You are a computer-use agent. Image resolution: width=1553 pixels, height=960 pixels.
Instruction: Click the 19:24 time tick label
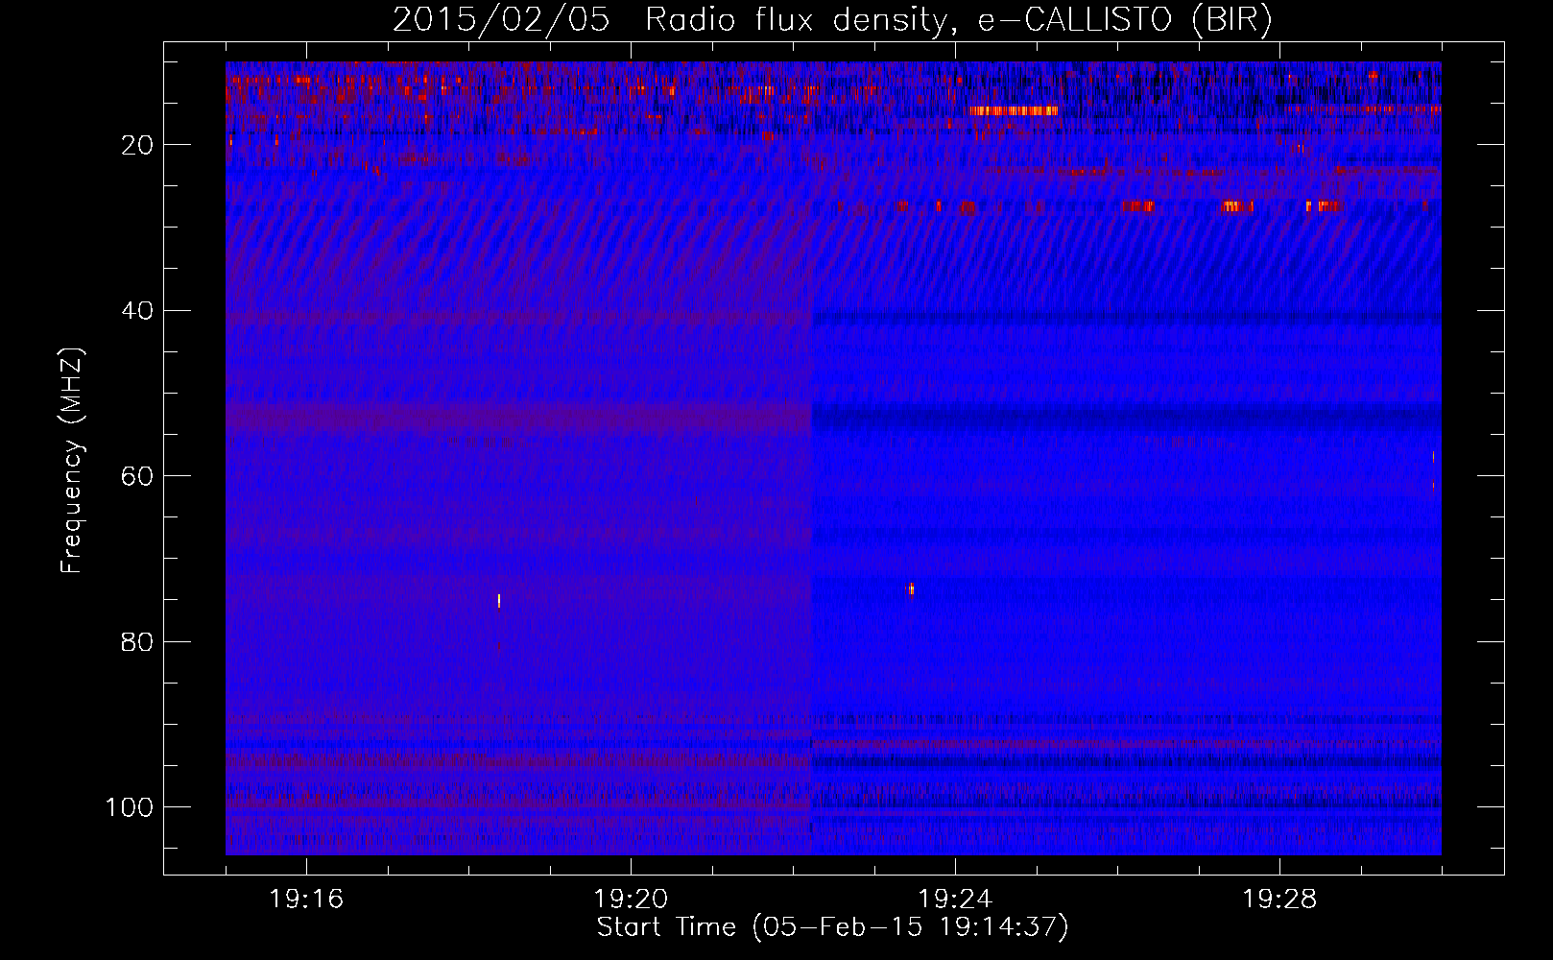point(955,900)
